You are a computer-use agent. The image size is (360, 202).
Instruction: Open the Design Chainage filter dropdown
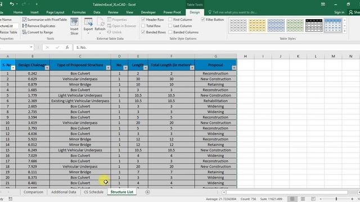47,68
